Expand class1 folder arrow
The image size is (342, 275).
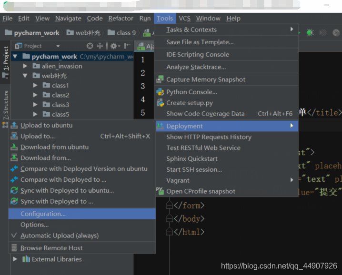click(35, 85)
